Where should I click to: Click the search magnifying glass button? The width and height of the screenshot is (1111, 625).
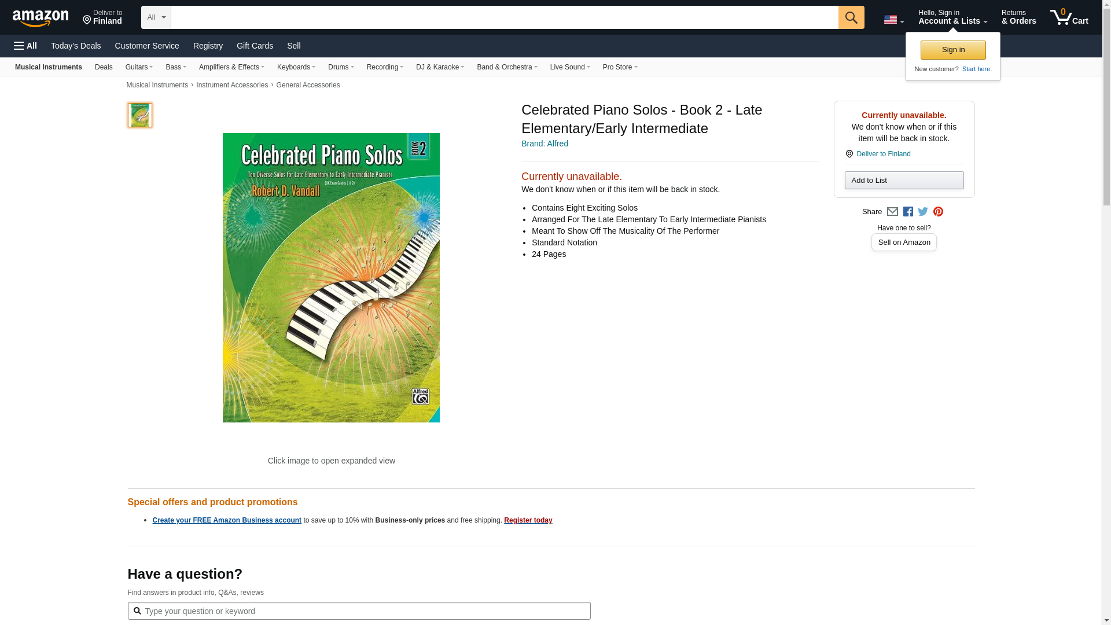[x=851, y=17]
